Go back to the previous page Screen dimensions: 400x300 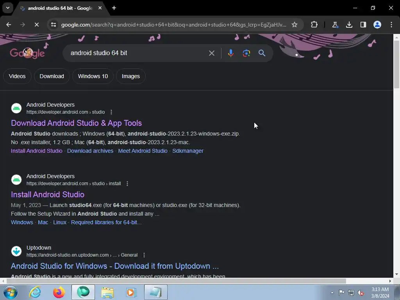(x=9, y=25)
